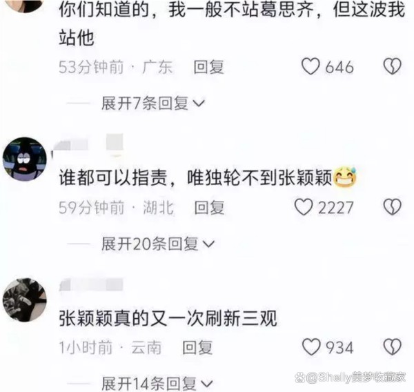Open the cartoon black-face avatar profile

coord(25,159)
